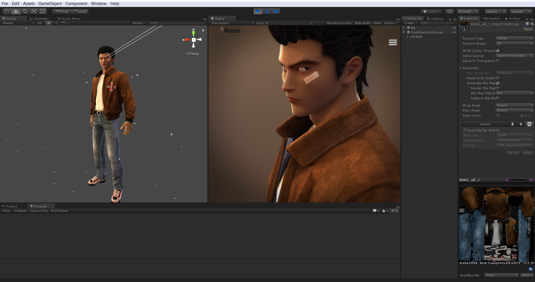Select the Standalone platform download icon

(x=512, y=124)
